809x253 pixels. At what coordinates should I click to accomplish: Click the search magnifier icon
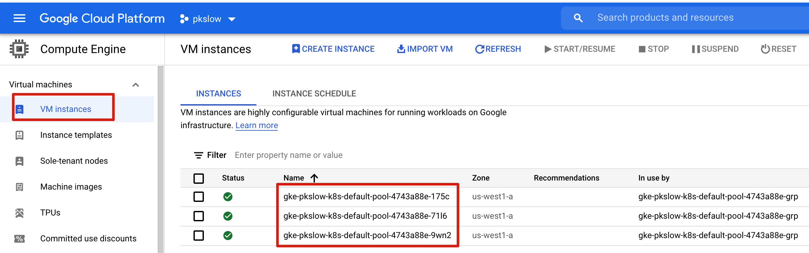tap(578, 18)
